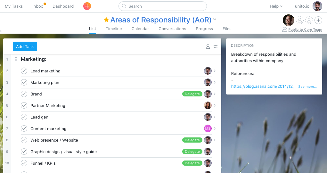
Task: Expand the Help menu
Action: [x=276, y=6]
